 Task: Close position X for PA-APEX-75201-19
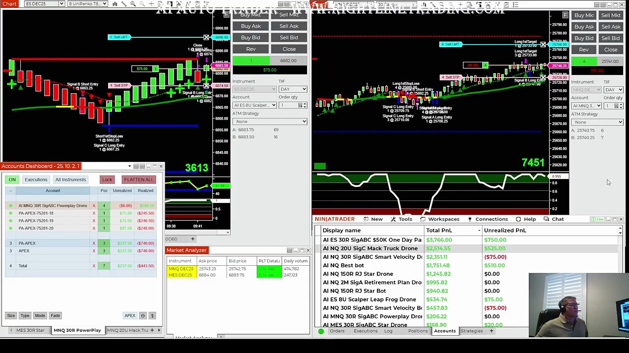point(94,221)
